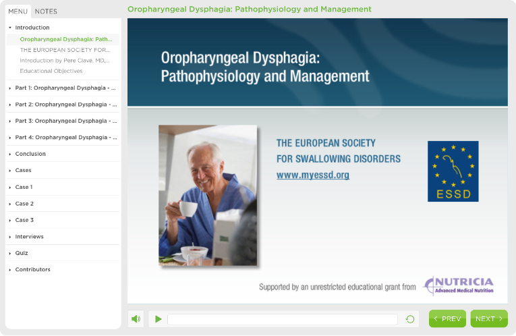Click 'THE EUROPEAN SOCIETY' slide text
The height and width of the screenshot is (336, 516).
[x=326, y=143]
